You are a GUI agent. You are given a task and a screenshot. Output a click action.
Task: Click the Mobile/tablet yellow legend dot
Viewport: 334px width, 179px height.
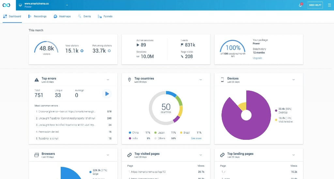coord(276,120)
